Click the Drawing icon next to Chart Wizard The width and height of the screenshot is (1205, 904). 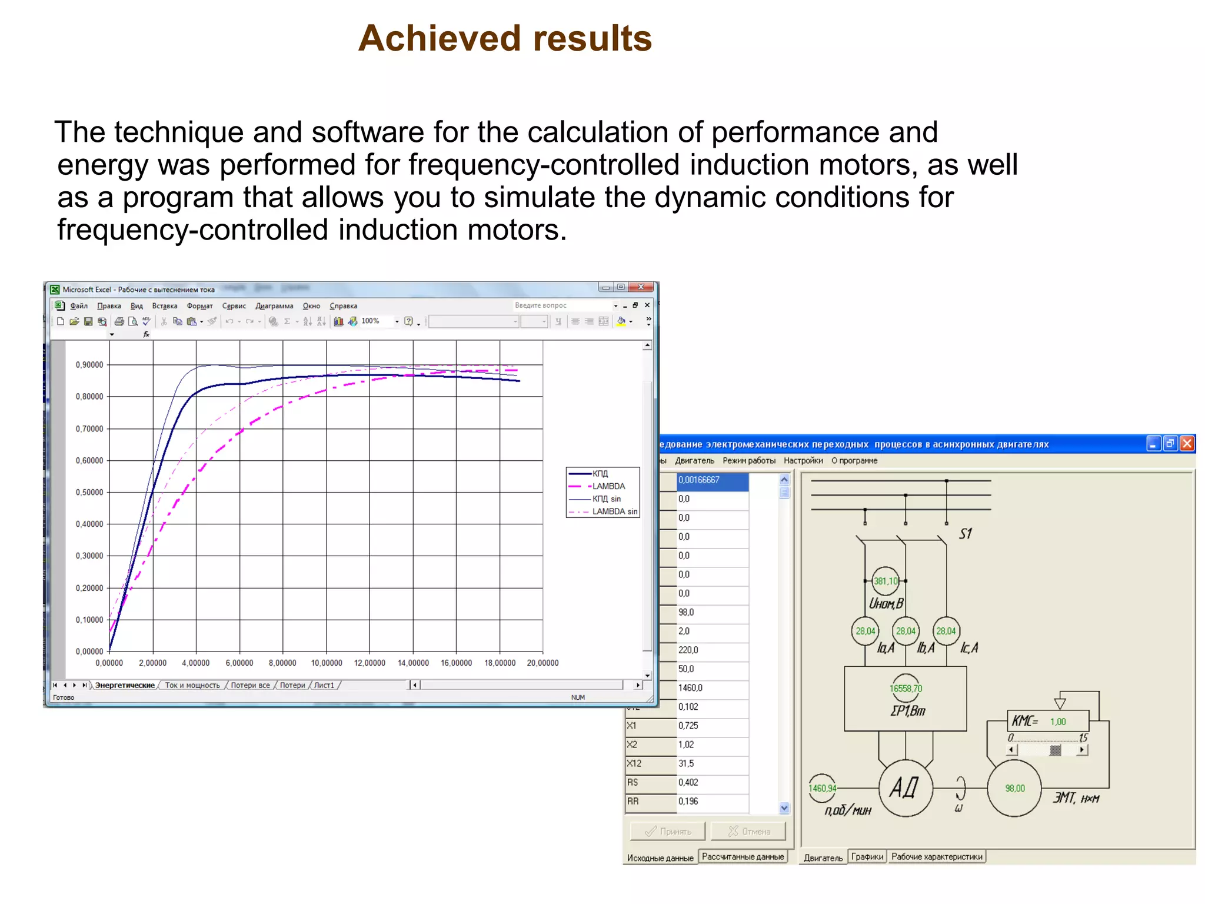352,321
